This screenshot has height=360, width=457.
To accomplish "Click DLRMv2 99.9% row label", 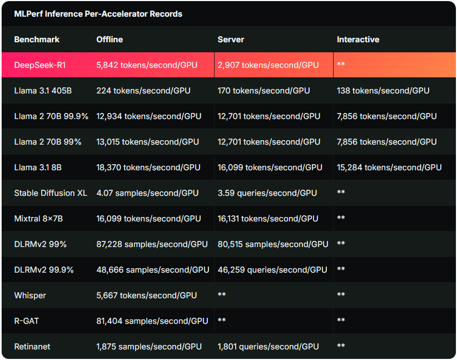I will coord(44,270).
